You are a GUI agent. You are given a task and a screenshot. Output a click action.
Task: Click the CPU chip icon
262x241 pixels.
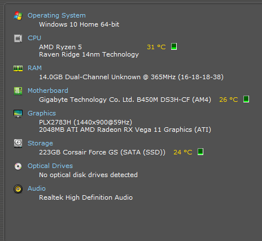tap(18, 38)
